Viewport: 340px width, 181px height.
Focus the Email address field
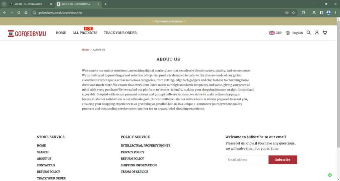(247, 160)
